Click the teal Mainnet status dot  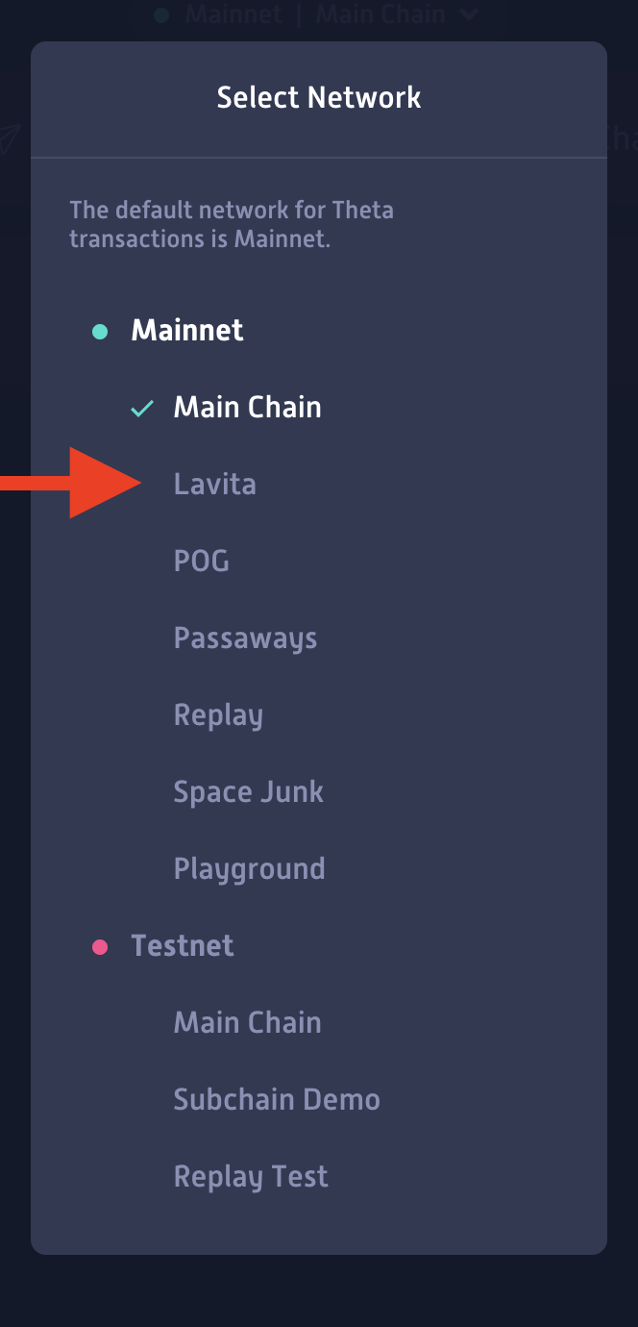101,331
